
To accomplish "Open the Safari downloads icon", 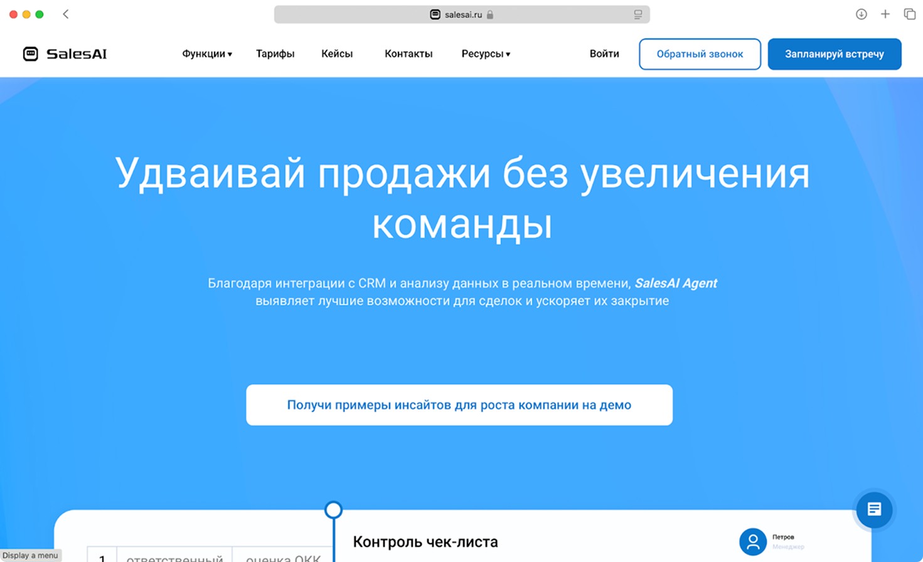I will (x=861, y=14).
